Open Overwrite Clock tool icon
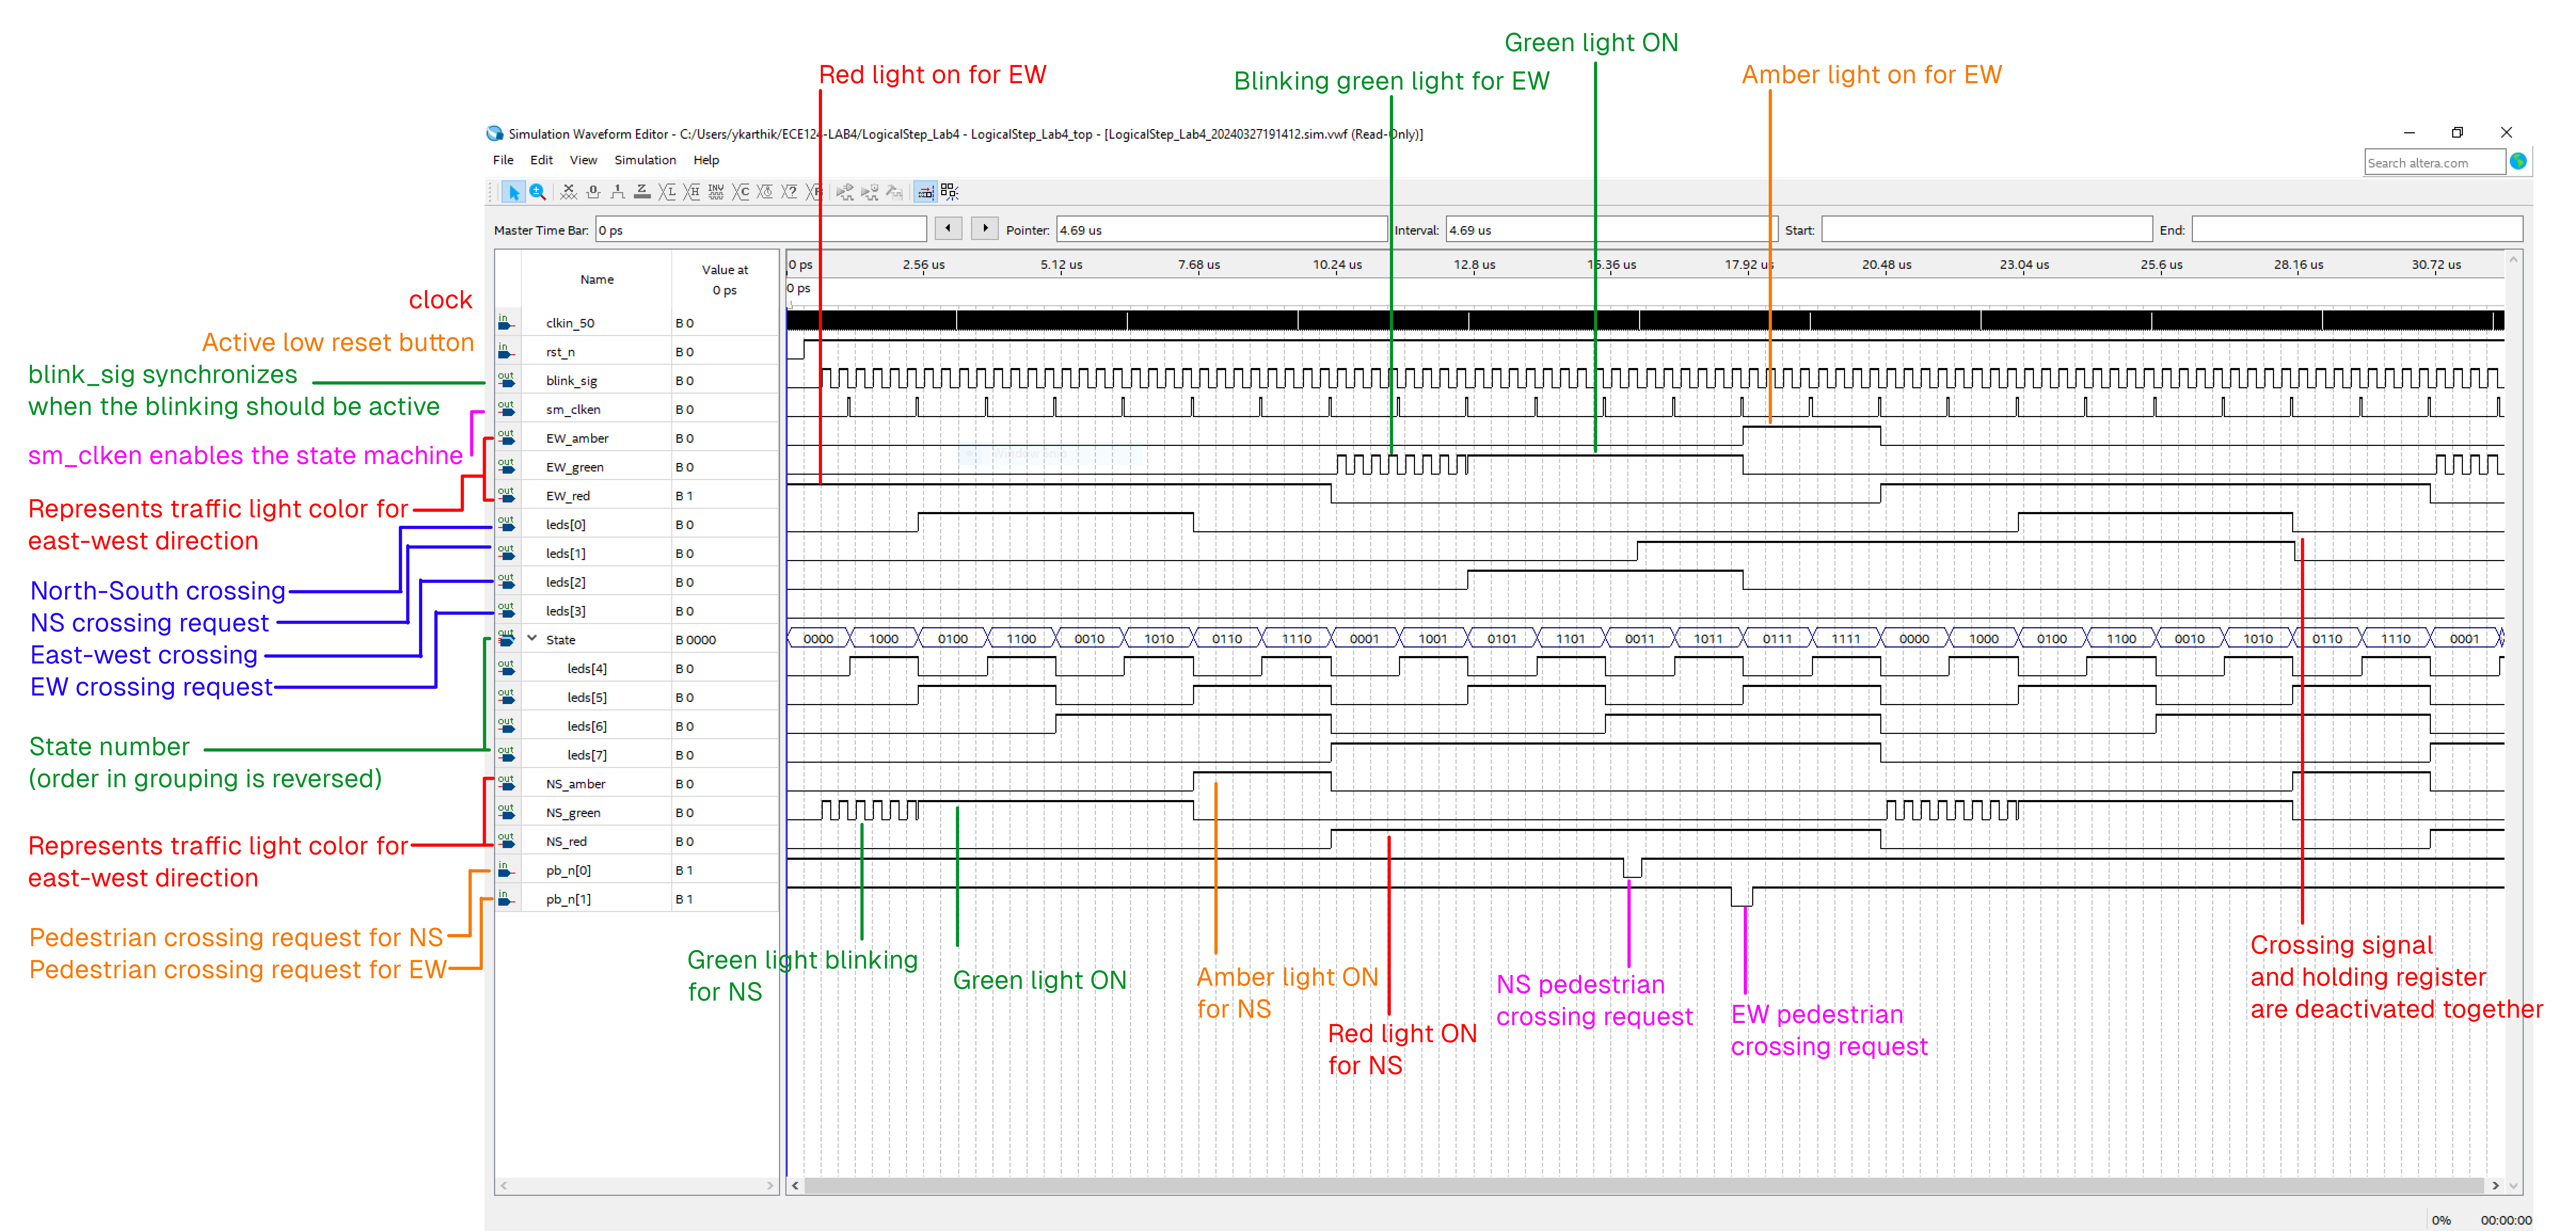Screen dimensions: 2576x1231 tap(765, 192)
